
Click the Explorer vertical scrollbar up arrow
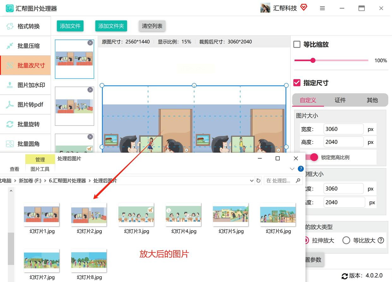[11, 191]
